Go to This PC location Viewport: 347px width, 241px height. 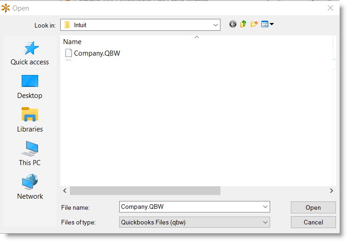(30, 148)
